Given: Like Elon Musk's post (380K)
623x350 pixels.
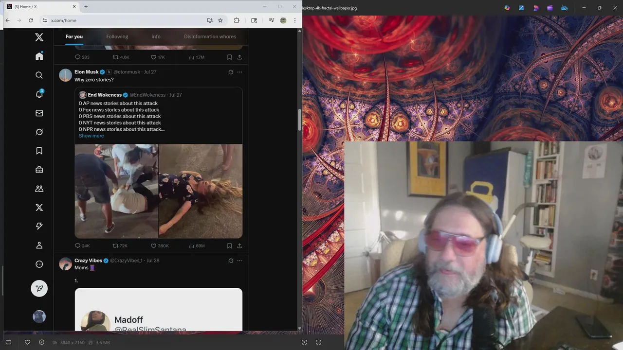Looking at the screenshot, I should pyautogui.click(x=160, y=246).
